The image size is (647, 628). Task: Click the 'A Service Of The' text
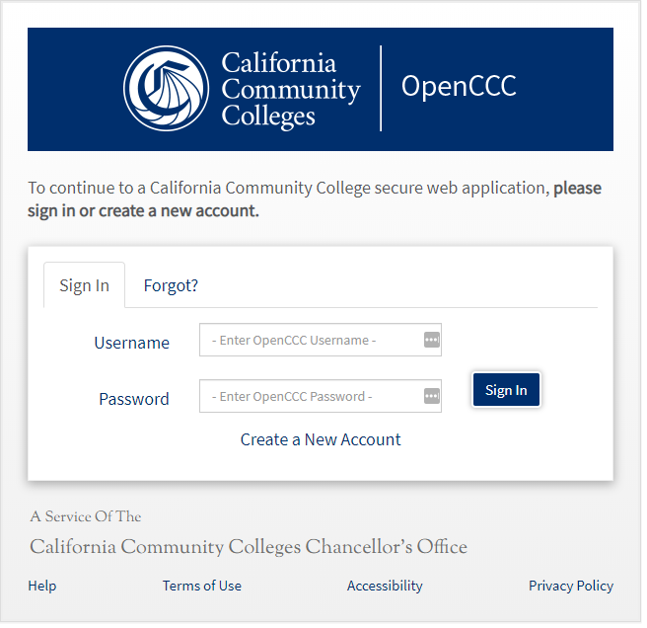click(x=86, y=516)
